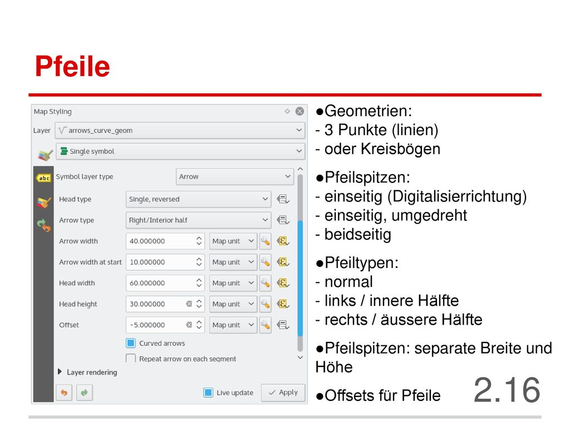Click the 'Pfeile' slide title
Image resolution: width=570 pixels, height=427 pixels.
coord(72,66)
